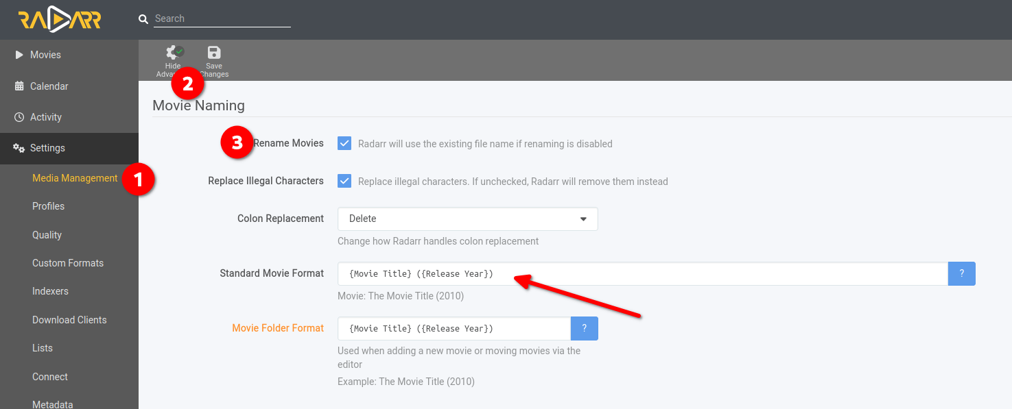
Task: Open Movie Folder Format help button
Action: tap(584, 328)
